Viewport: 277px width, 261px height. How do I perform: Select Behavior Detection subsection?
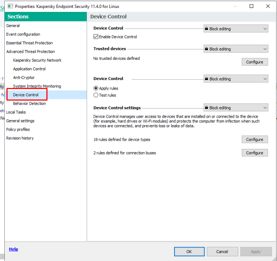[x=29, y=103]
